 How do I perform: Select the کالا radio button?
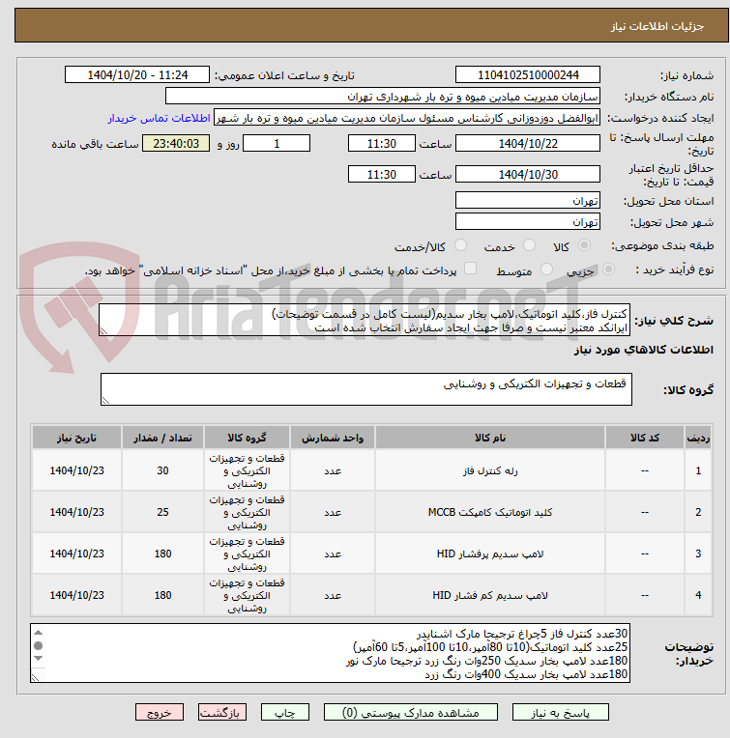click(x=584, y=245)
